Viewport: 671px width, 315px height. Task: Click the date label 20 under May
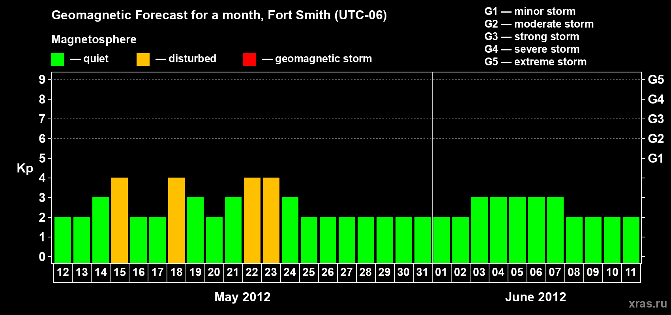click(x=214, y=272)
